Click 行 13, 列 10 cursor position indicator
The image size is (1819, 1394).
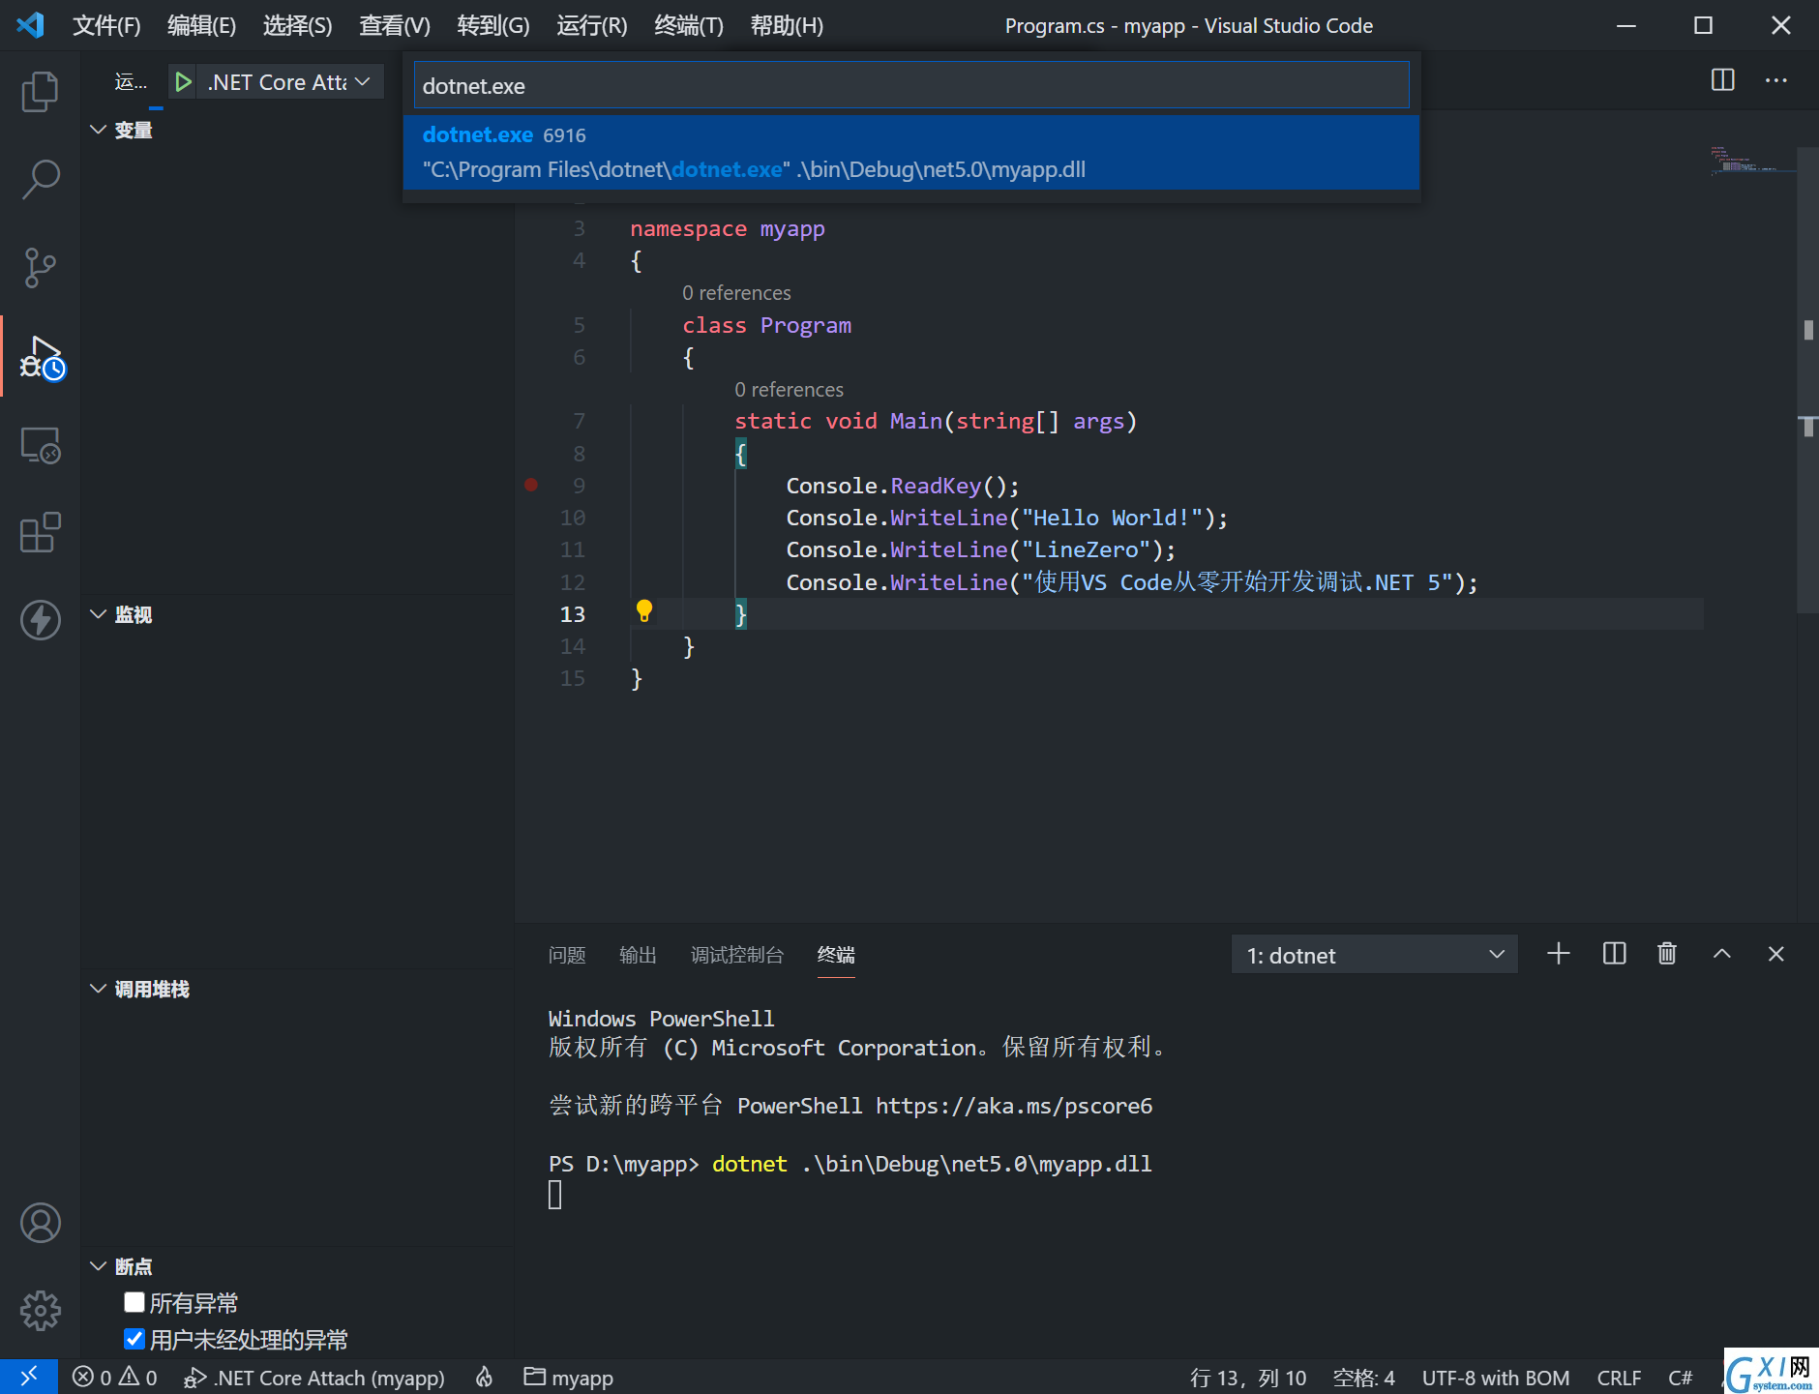[1248, 1377]
